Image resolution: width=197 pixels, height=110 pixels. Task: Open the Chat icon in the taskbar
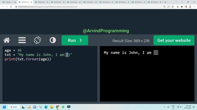(x=35, y=107)
